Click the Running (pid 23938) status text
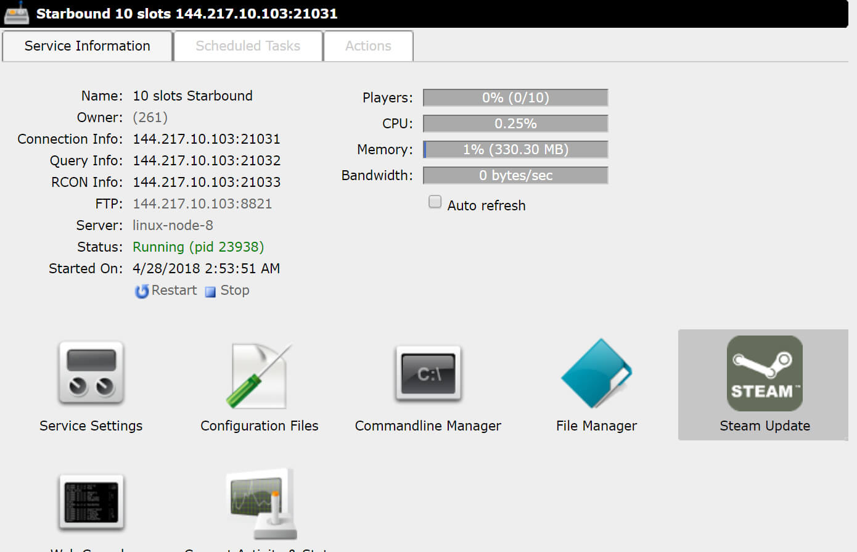 click(198, 247)
